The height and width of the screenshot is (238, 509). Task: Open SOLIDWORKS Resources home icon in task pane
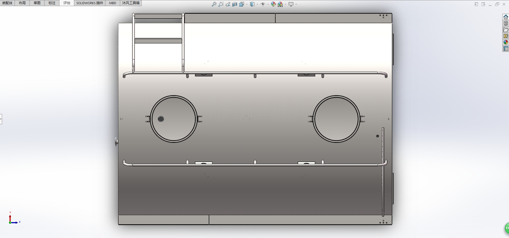tap(506, 17)
